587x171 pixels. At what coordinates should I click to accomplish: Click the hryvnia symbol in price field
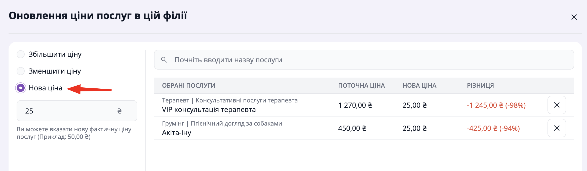tap(120, 111)
